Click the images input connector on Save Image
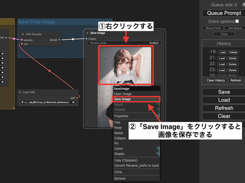245x183 pixels. click(x=86, y=39)
